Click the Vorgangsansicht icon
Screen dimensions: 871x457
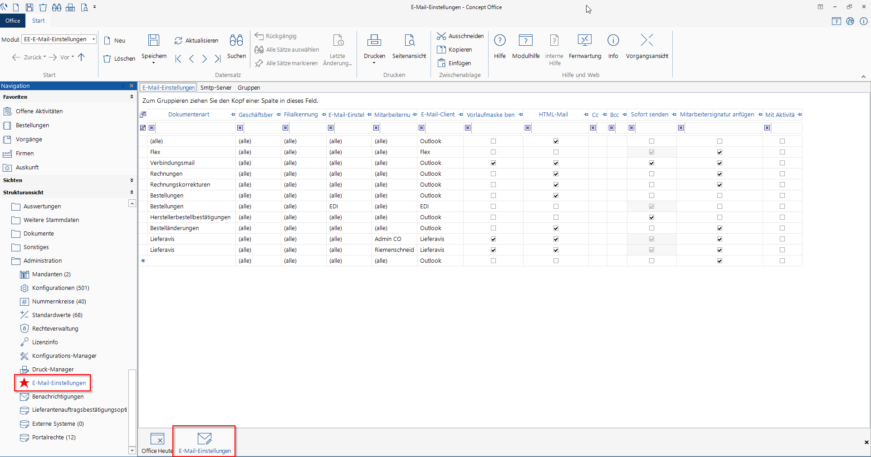click(x=646, y=40)
